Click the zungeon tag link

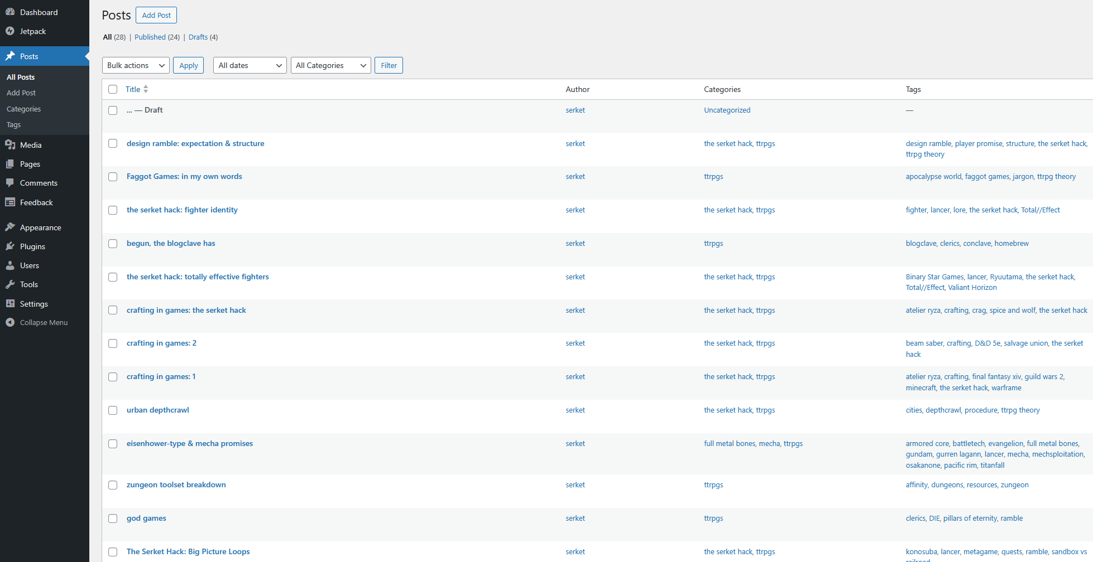coord(1015,485)
